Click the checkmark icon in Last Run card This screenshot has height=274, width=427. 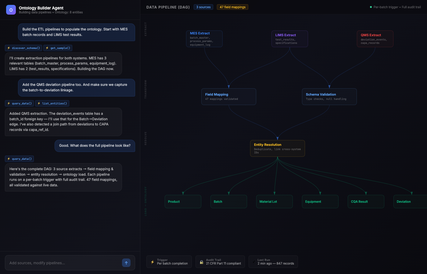254,262
